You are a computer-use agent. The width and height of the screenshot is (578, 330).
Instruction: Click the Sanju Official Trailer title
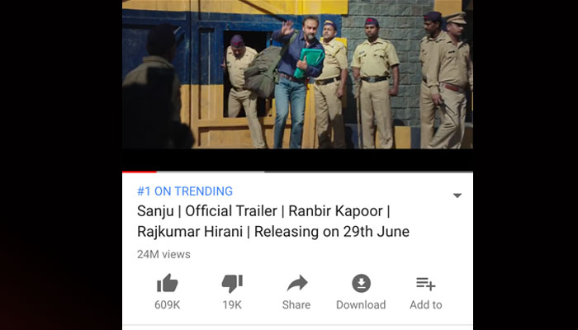pyautogui.click(x=273, y=221)
